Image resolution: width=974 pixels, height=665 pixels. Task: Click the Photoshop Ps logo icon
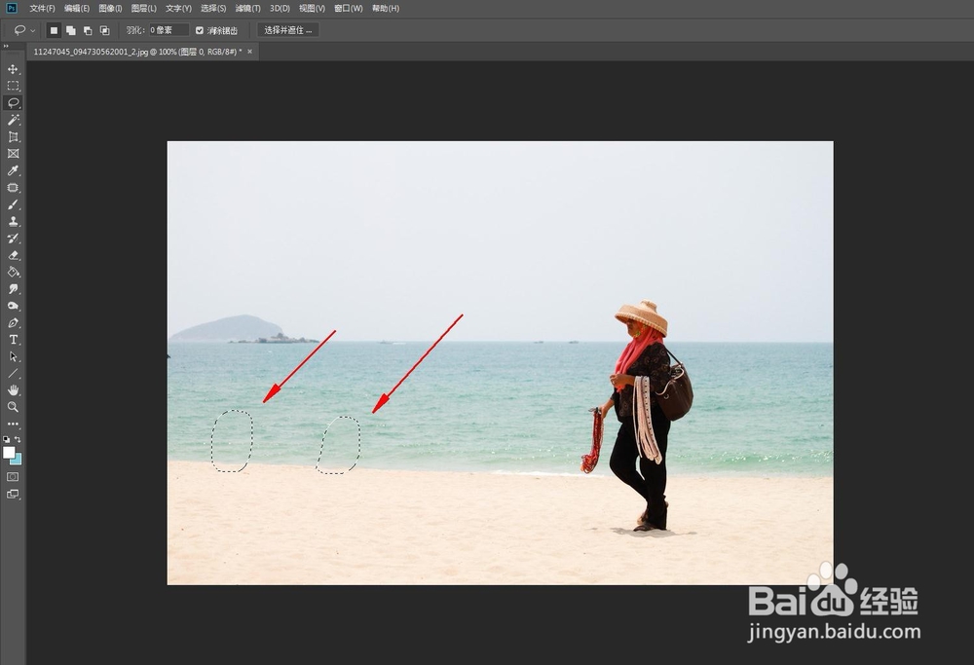(11, 8)
